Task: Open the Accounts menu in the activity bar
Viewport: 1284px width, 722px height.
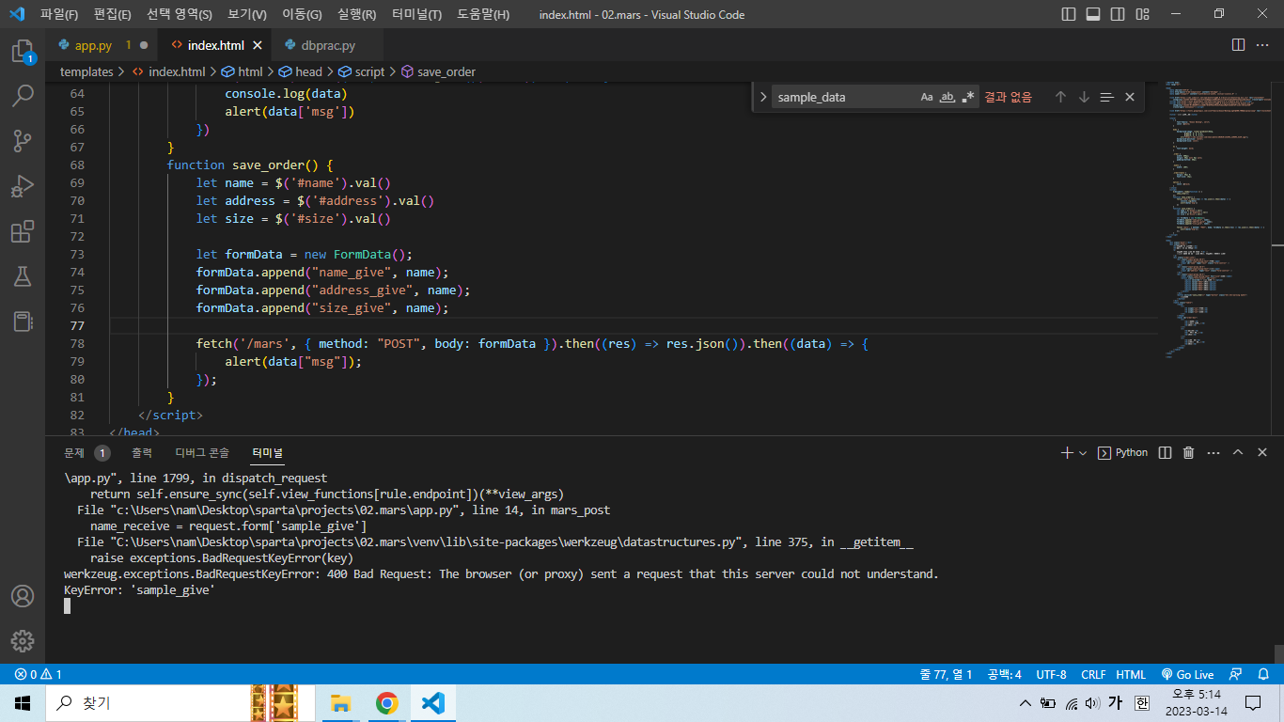Action: [23, 596]
